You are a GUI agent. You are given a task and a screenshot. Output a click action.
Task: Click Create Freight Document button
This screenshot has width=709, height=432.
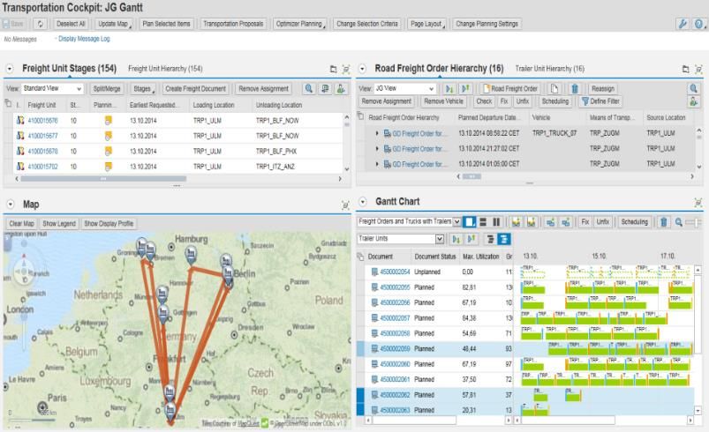pyautogui.click(x=195, y=88)
